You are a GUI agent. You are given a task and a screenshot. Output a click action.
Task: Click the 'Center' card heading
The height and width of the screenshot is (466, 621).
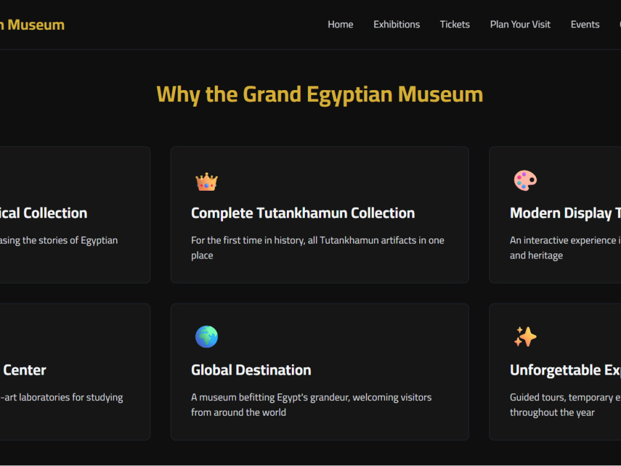(25, 370)
